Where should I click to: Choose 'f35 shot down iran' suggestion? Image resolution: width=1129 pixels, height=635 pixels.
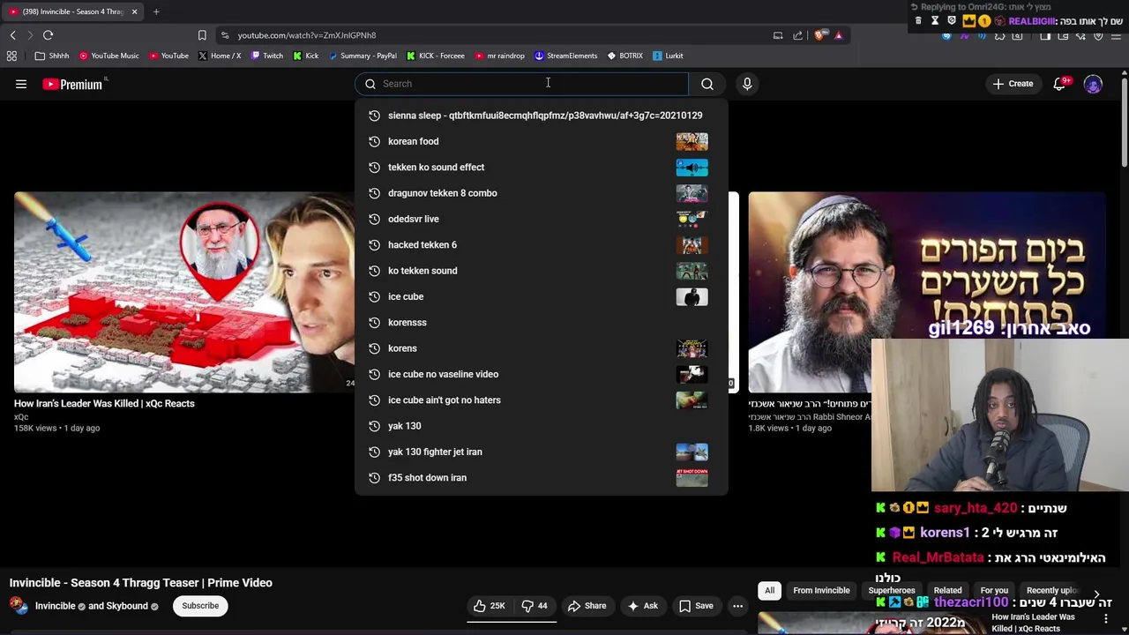click(542, 477)
